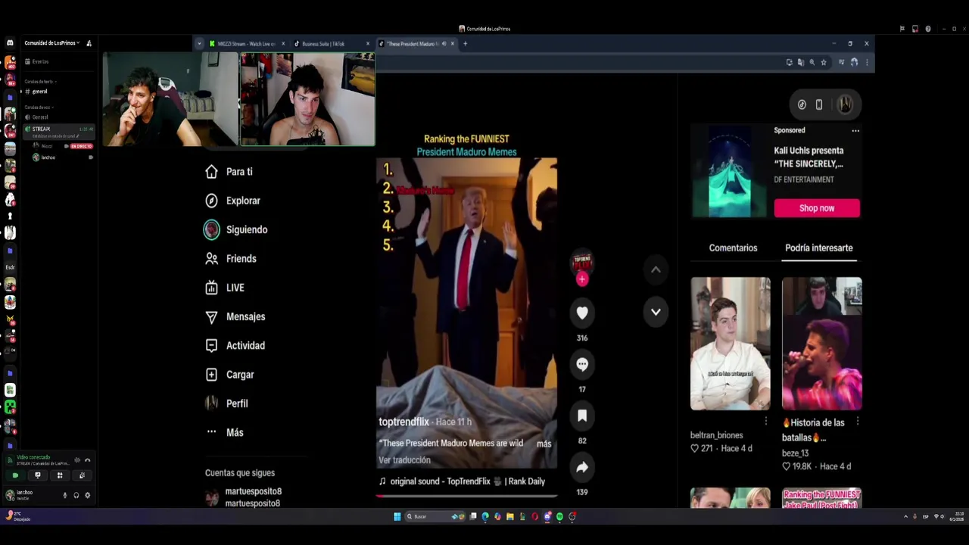Switch to Podría interesarte tab
Screen dimensions: 969x545
click(819, 248)
